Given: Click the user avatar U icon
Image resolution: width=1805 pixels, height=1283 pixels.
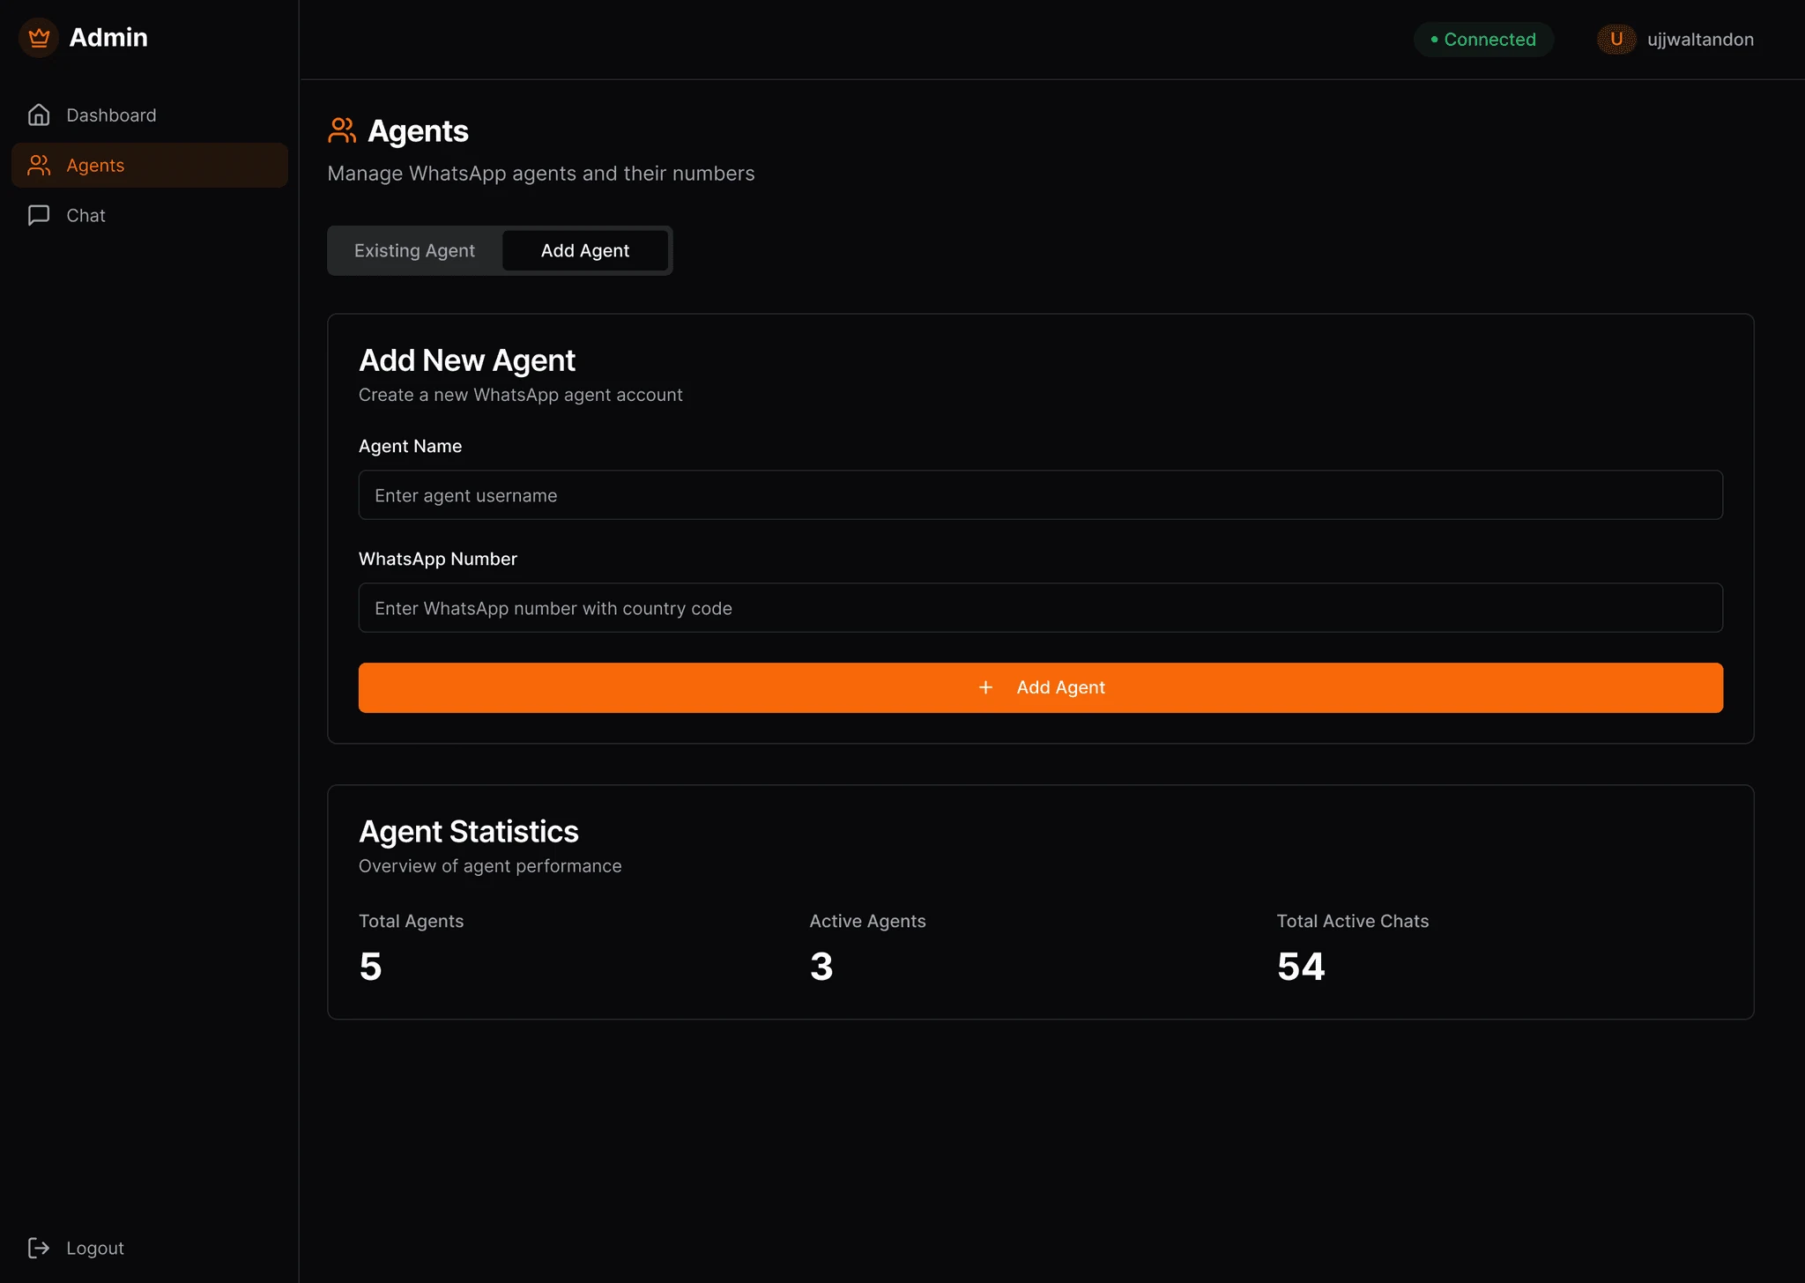Looking at the screenshot, I should point(1616,39).
